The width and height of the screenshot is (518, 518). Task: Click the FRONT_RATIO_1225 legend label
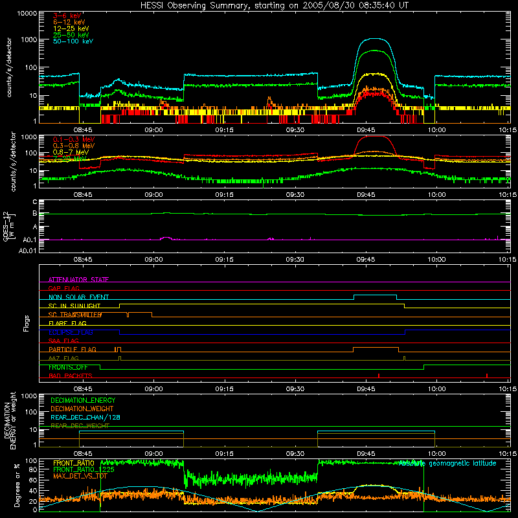[84, 469]
